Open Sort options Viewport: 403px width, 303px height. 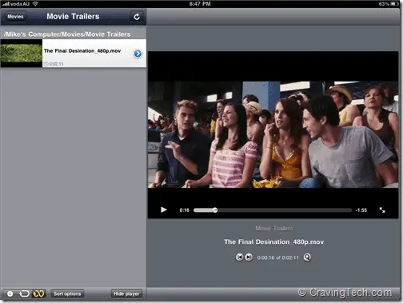(x=67, y=293)
